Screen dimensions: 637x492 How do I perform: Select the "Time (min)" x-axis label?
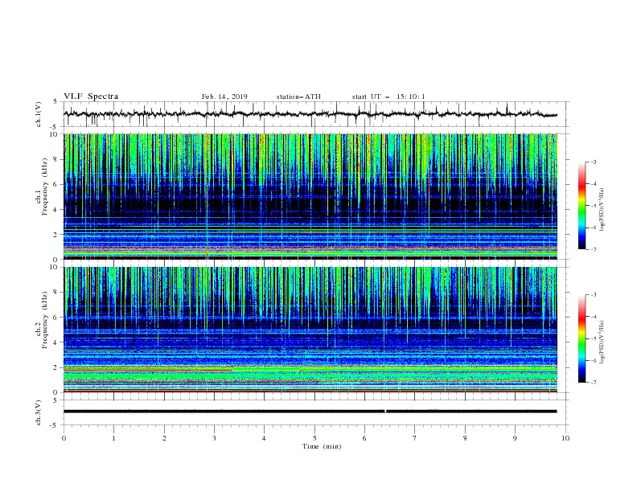point(322,446)
